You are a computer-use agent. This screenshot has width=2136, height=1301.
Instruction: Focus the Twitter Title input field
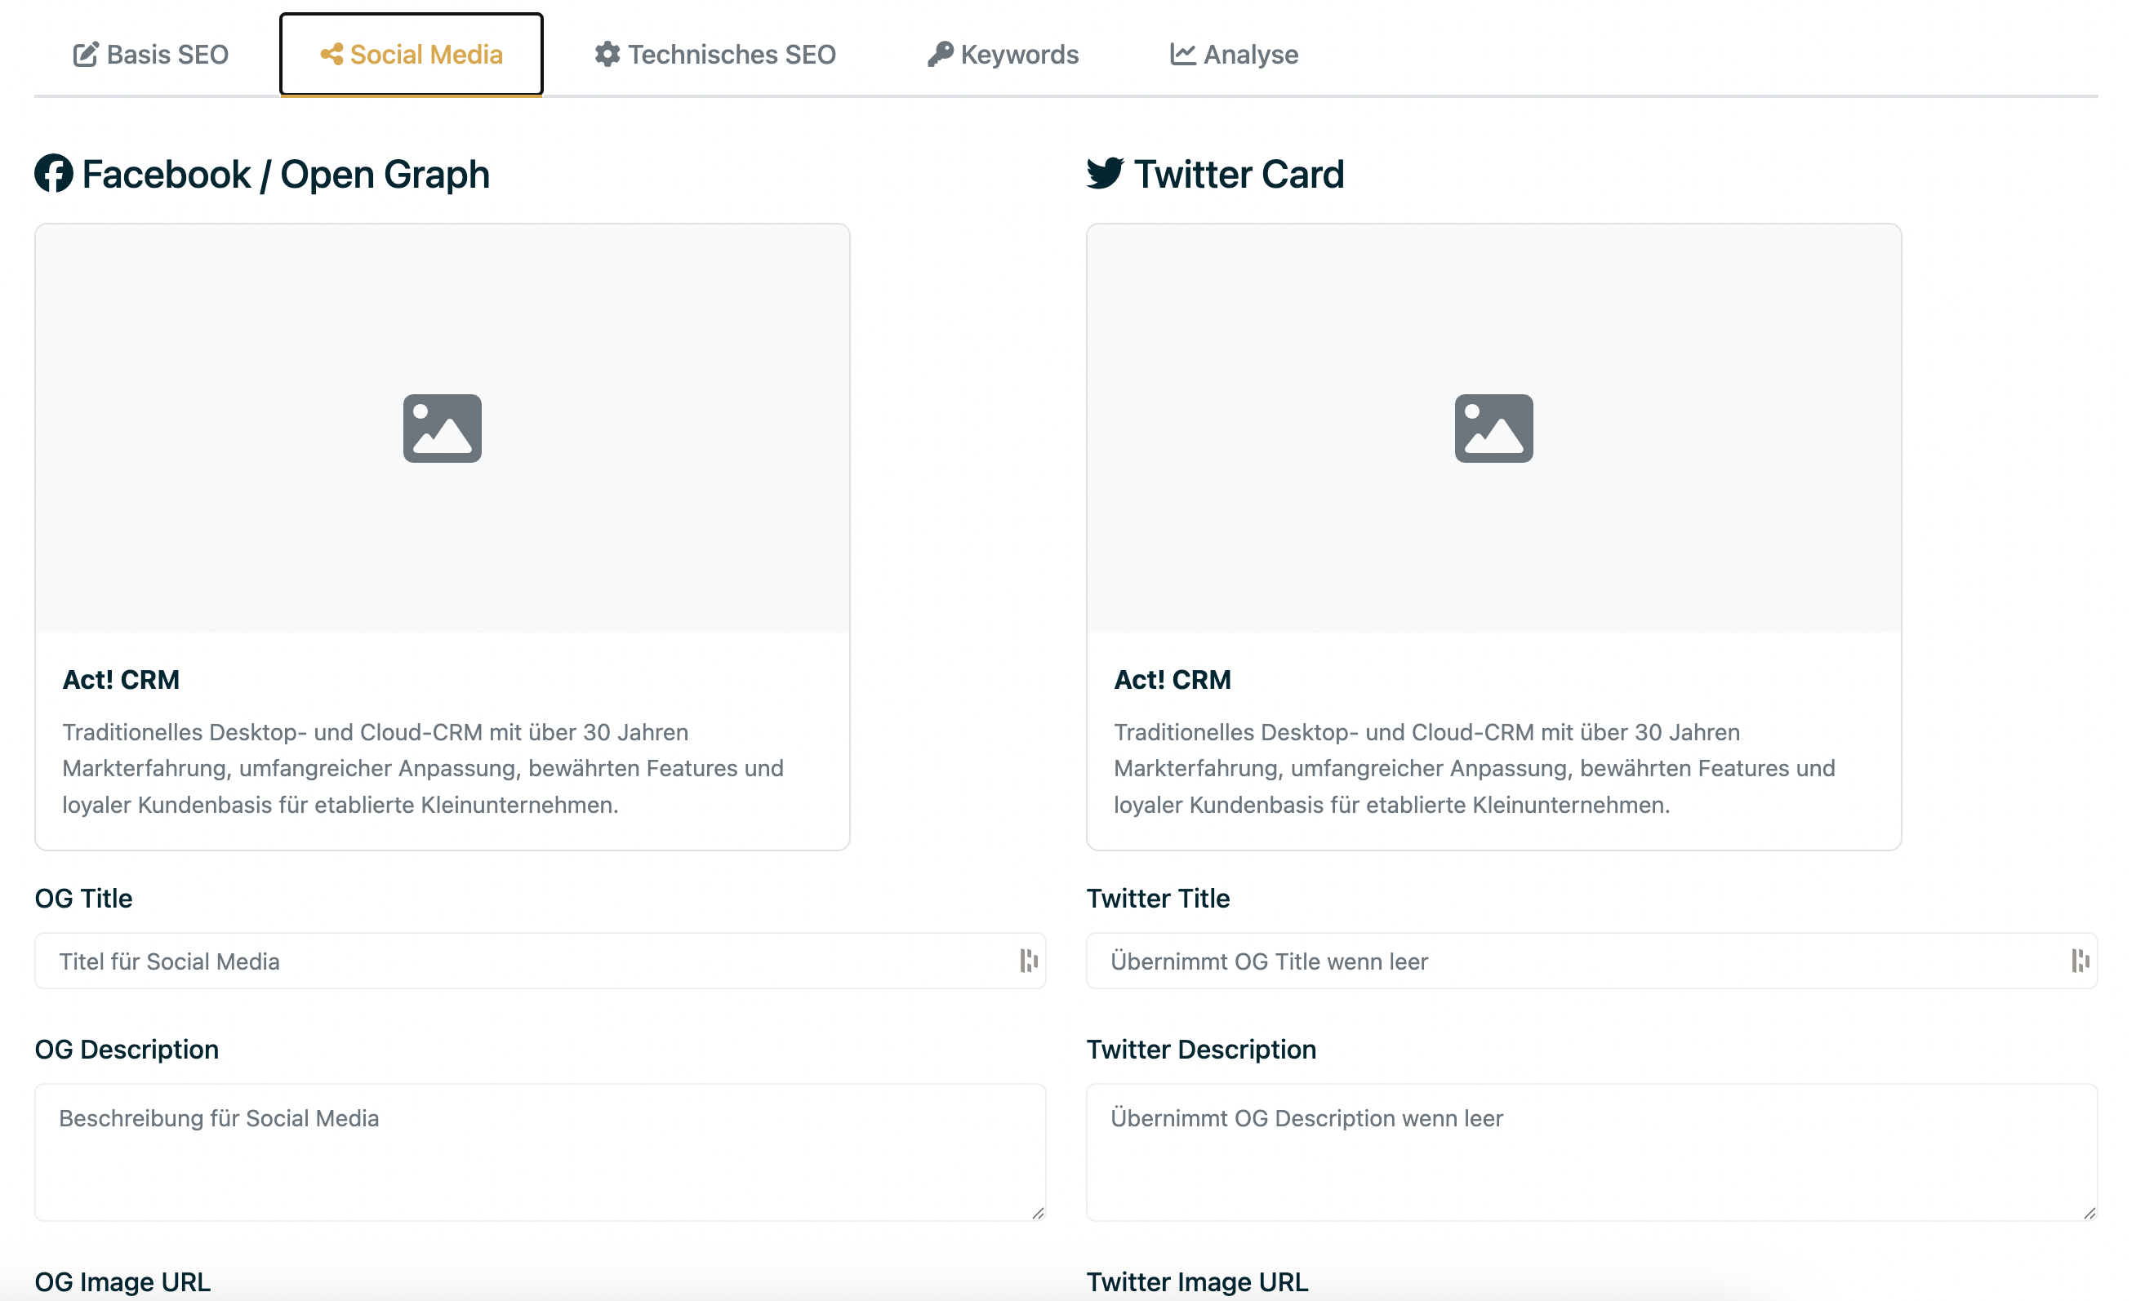1591,961
